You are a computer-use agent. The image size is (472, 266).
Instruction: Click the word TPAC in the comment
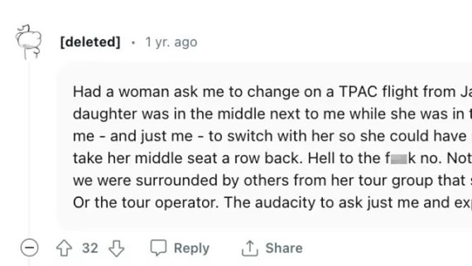coord(358,91)
